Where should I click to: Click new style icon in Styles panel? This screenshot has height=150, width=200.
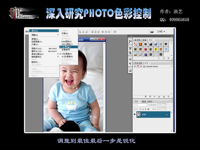coord(164,58)
